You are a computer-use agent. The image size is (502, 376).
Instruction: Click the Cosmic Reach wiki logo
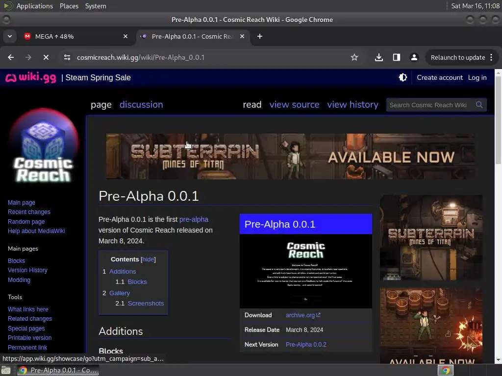click(44, 146)
